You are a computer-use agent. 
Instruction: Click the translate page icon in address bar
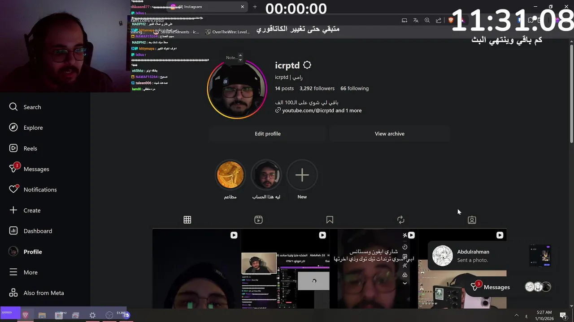coord(416,20)
